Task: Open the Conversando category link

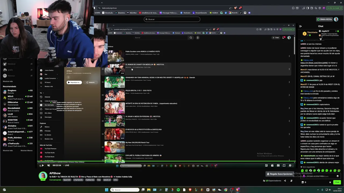Action: (x=55, y=180)
